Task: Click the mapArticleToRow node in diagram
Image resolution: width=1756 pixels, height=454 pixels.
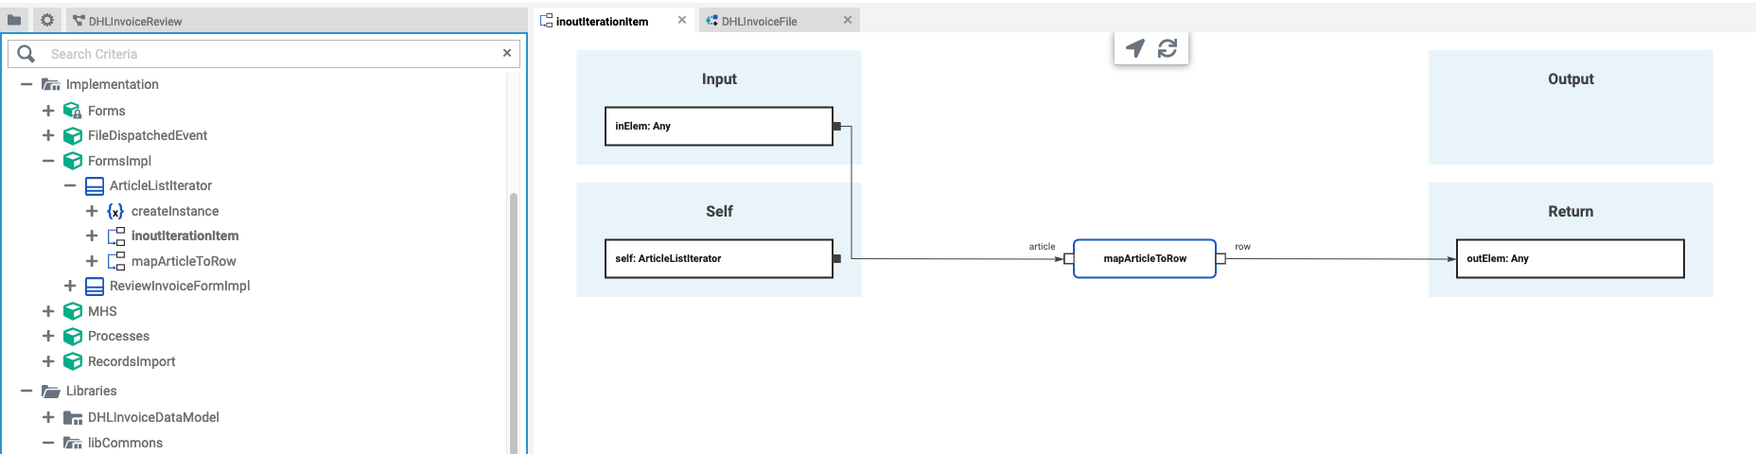Action: point(1144,258)
